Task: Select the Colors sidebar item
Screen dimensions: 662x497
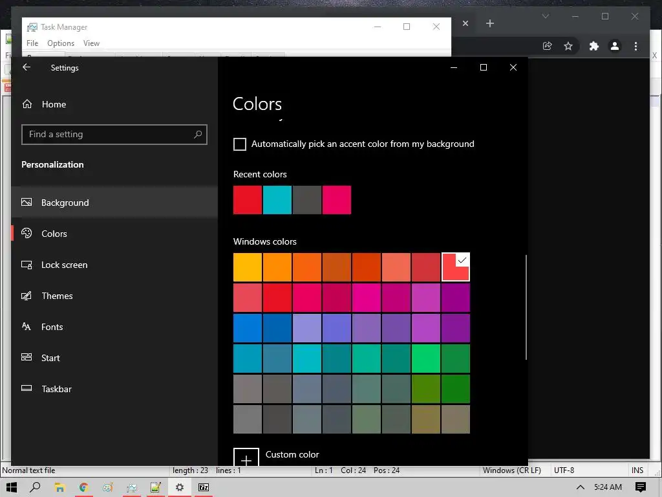Action: coord(114,234)
